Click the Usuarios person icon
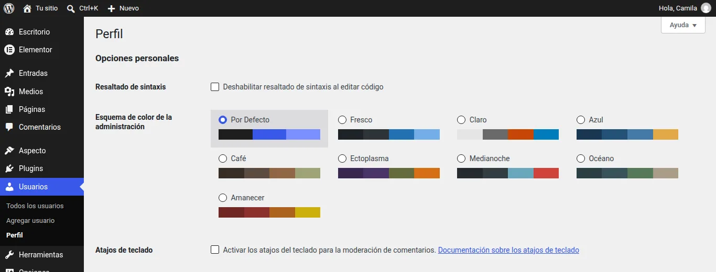The width and height of the screenshot is (716, 272). [9, 187]
